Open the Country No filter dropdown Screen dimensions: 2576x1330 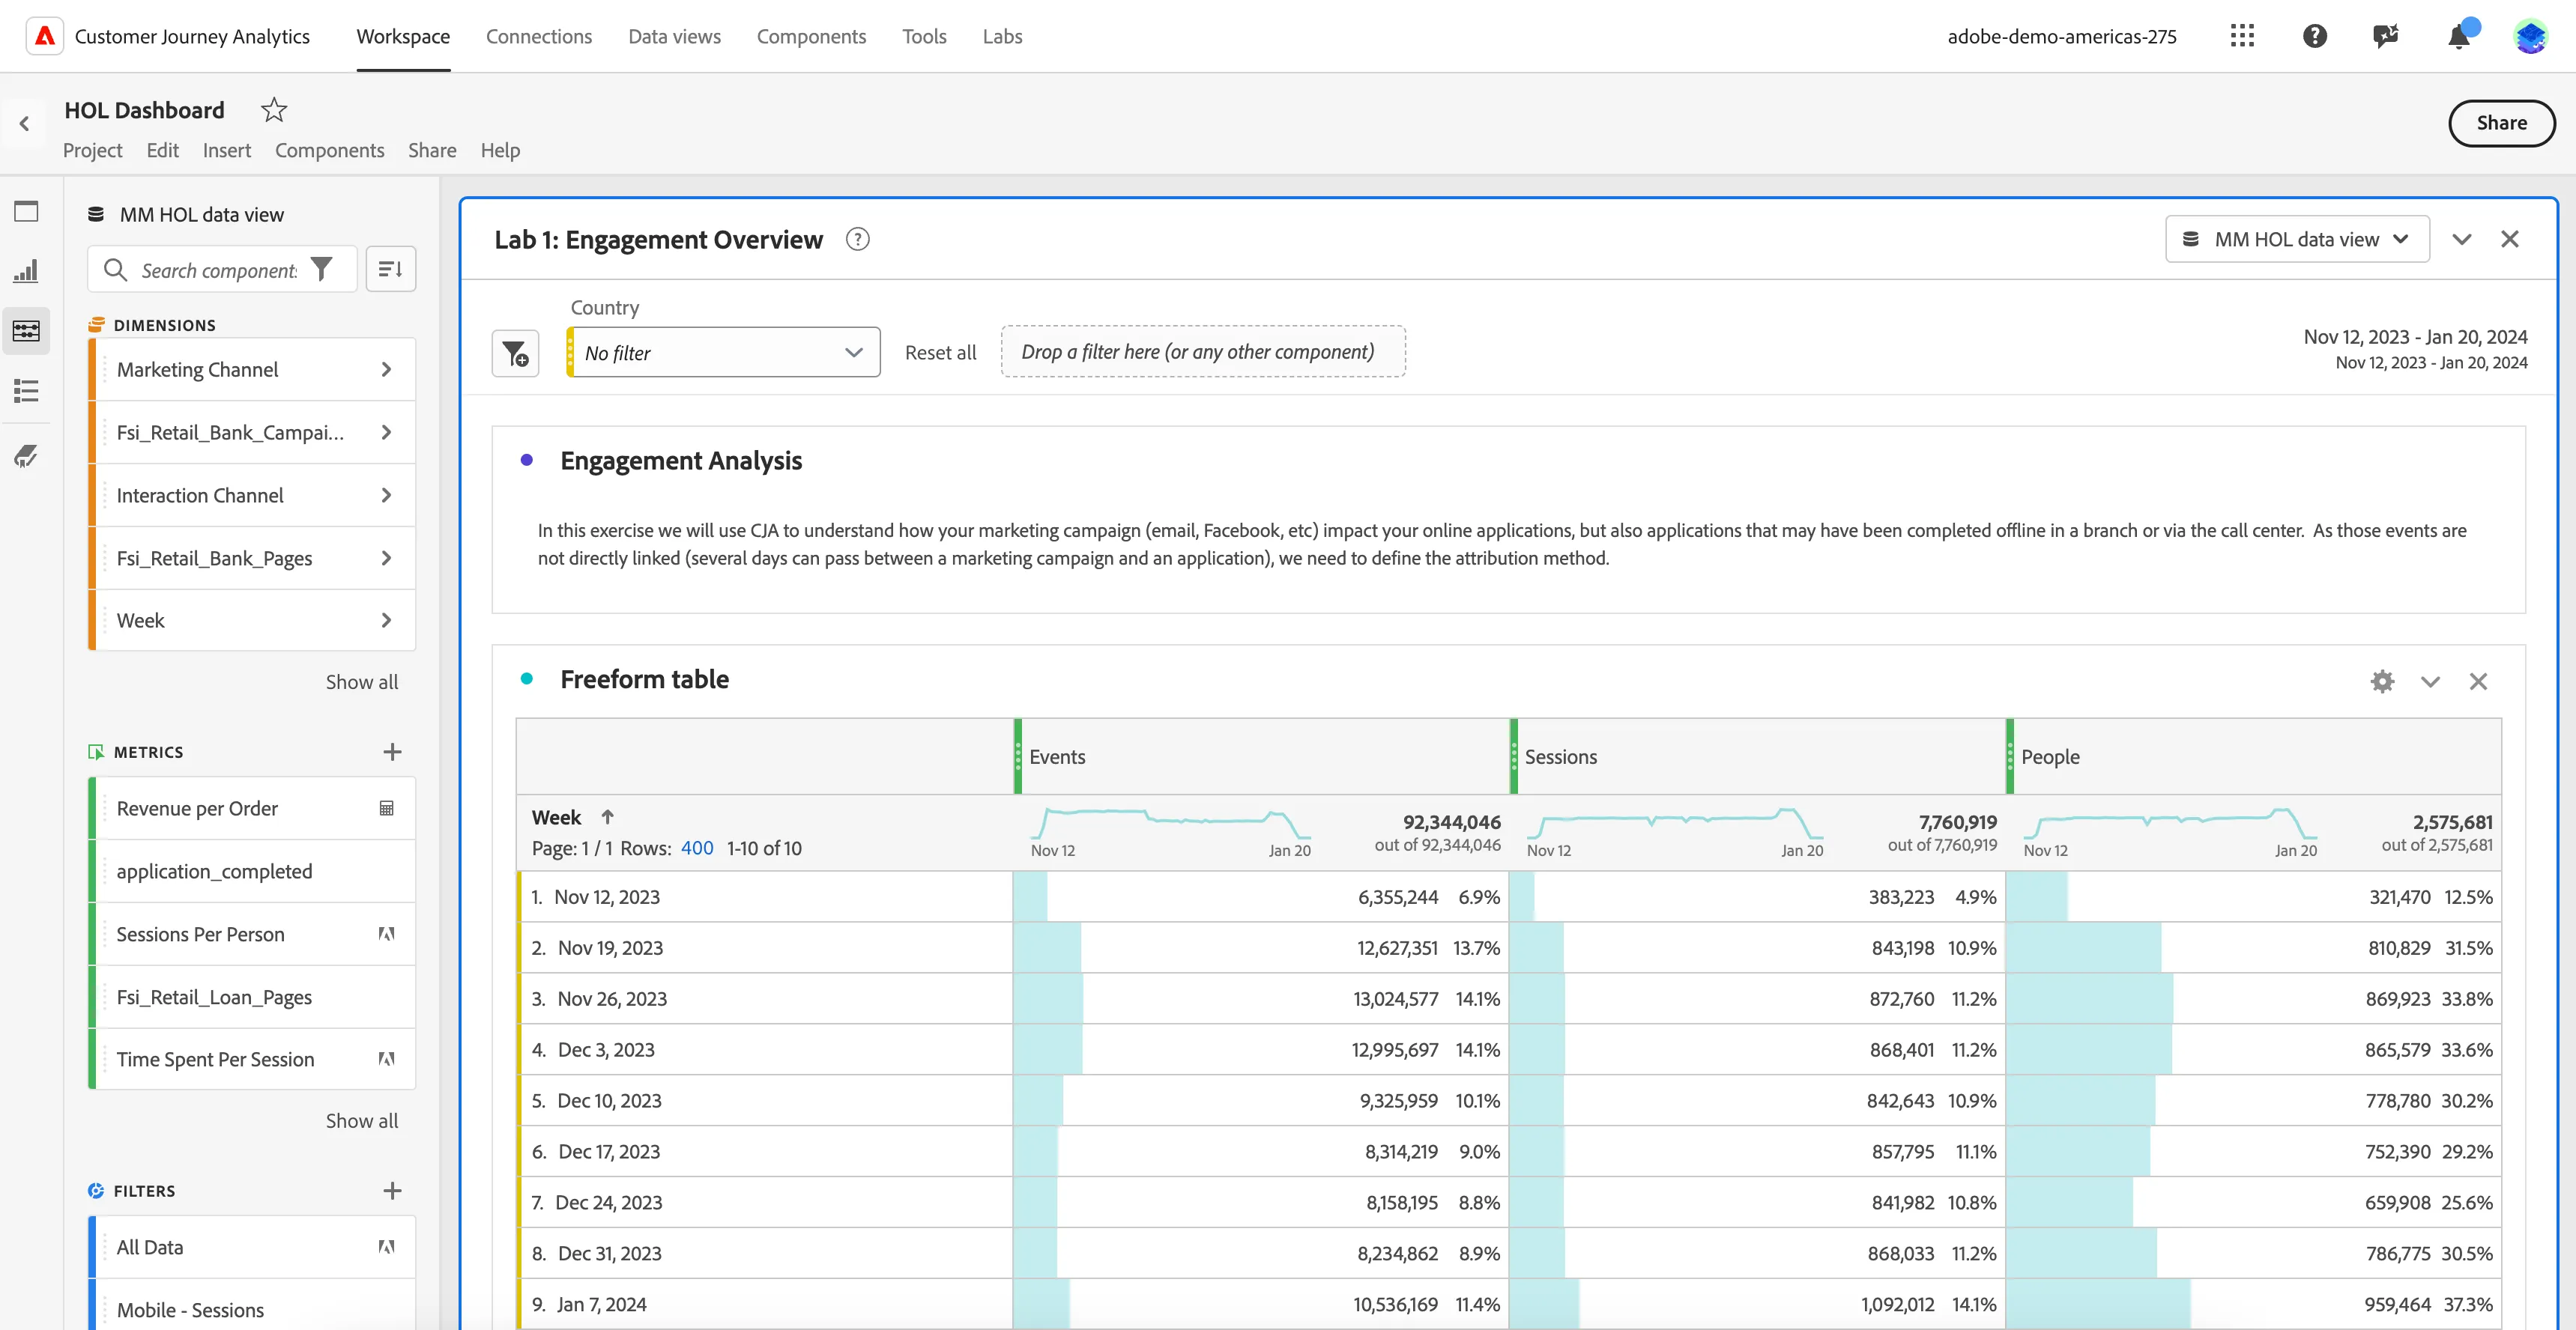point(724,353)
